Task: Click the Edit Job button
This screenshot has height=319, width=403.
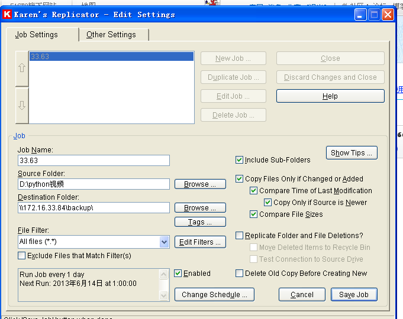Action: [233, 96]
